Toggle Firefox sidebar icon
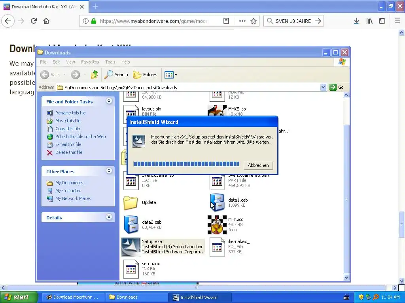This screenshot has height=303, width=405. [382, 21]
